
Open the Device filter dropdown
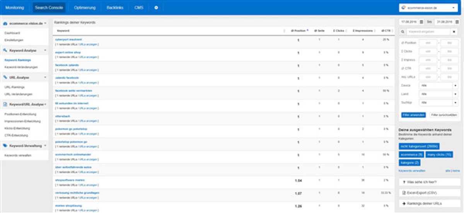pos(439,85)
